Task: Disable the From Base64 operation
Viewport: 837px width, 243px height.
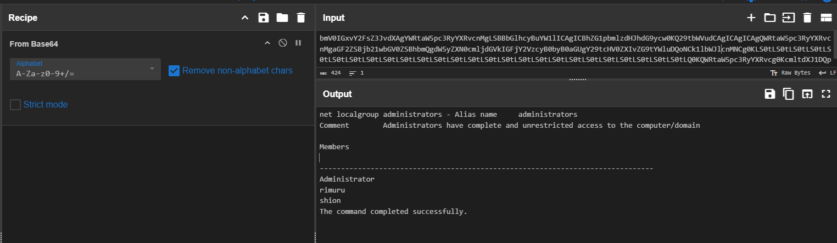Action: (283, 43)
